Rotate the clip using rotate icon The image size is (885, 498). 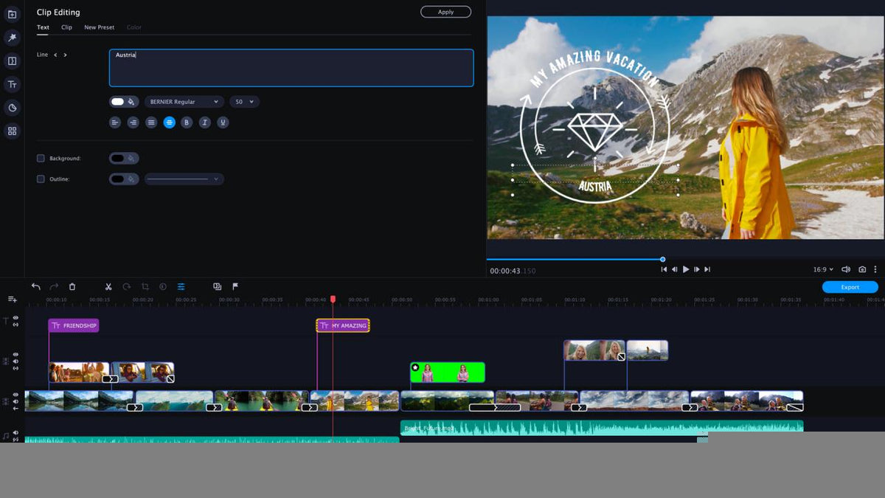click(x=127, y=286)
